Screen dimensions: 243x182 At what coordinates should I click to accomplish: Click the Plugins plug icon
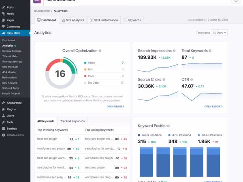click(x=3, y=109)
